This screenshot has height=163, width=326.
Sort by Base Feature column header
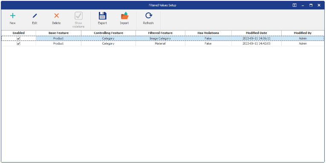click(x=58, y=33)
